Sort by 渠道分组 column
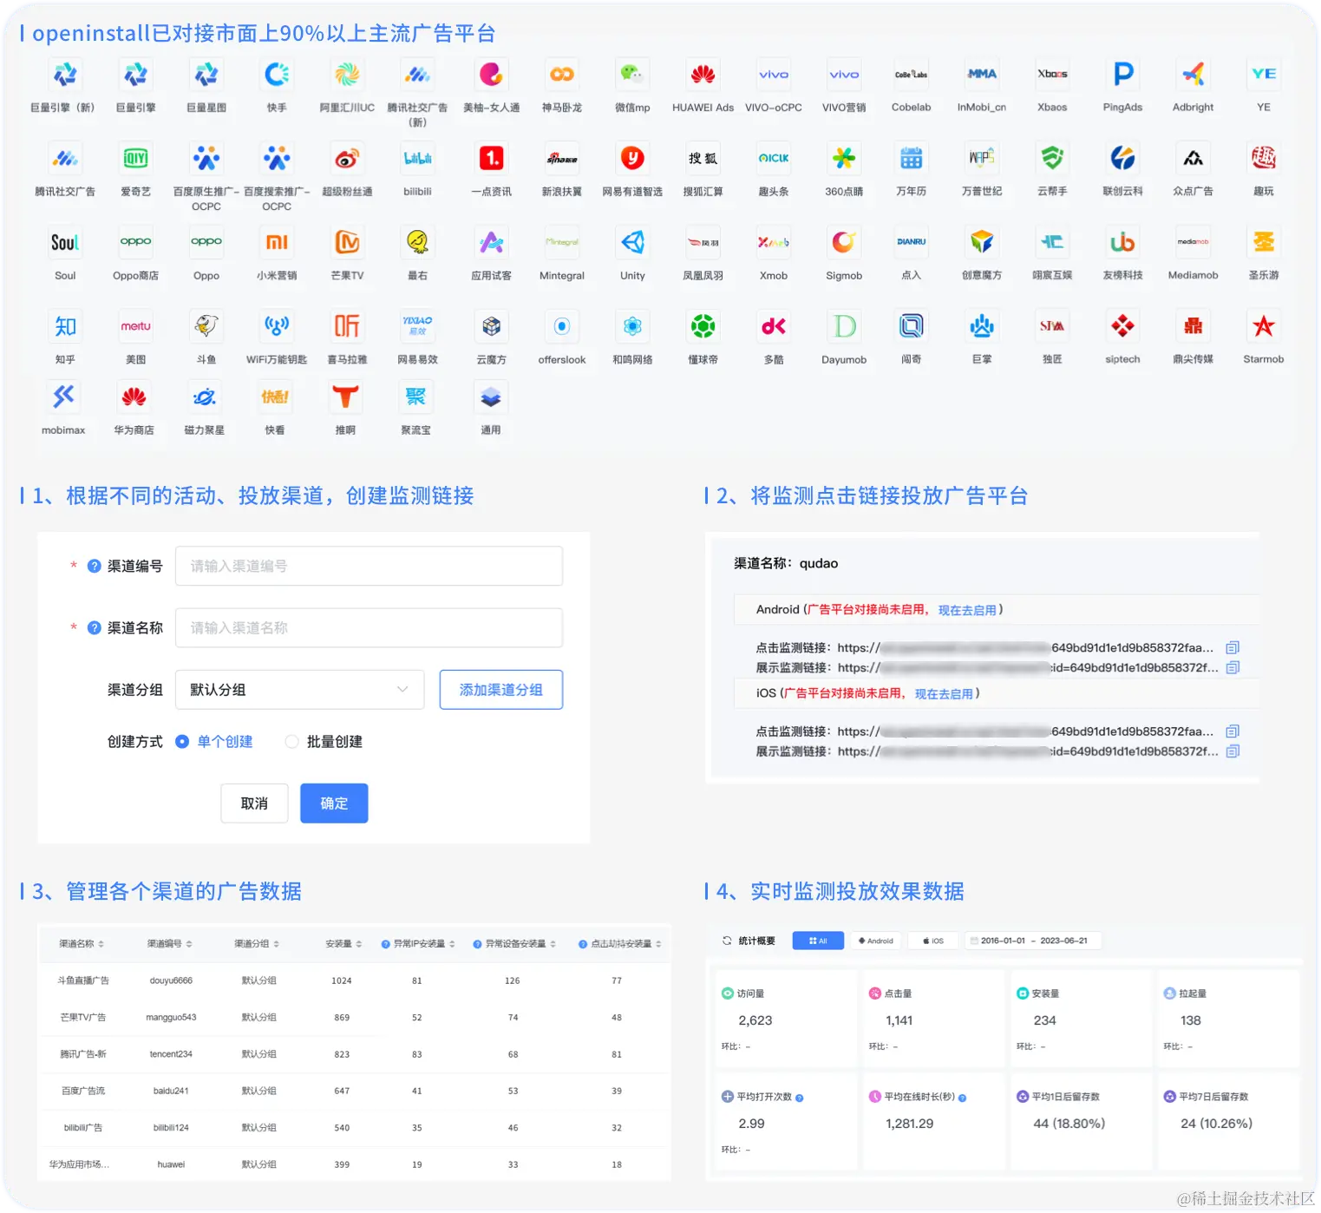Viewport: 1321px width, 1213px height. [277, 944]
